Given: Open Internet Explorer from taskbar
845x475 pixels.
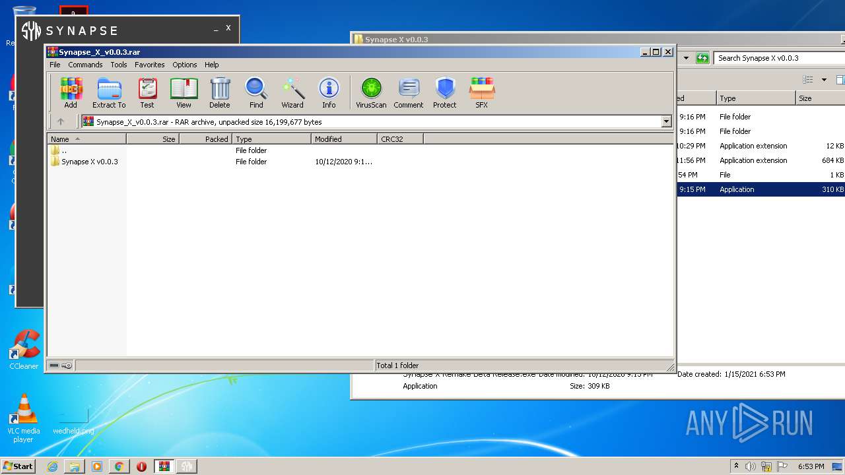Looking at the screenshot, I should 52,466.
